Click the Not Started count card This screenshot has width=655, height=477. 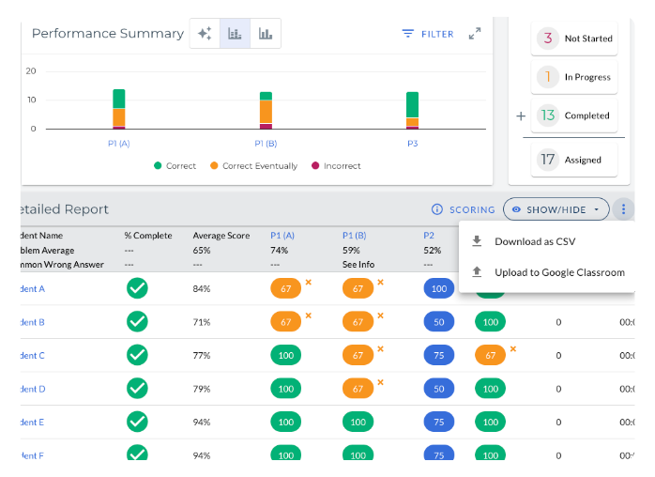574,38
